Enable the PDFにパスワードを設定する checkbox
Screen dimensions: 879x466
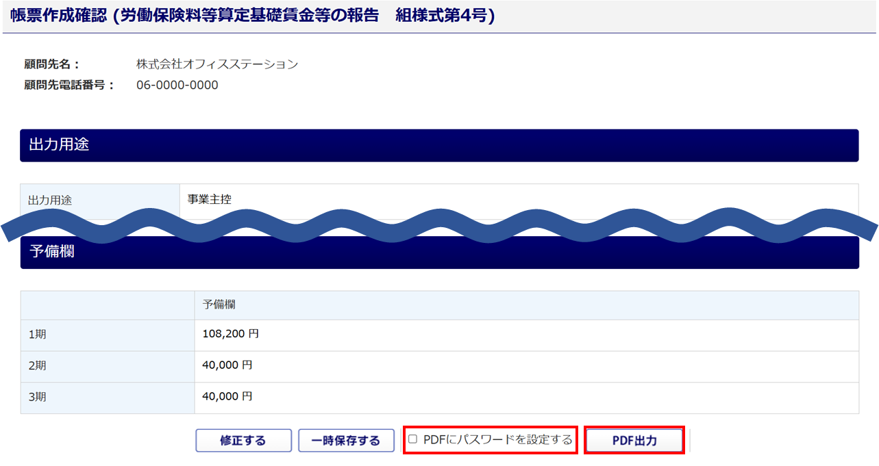[412, 439]
